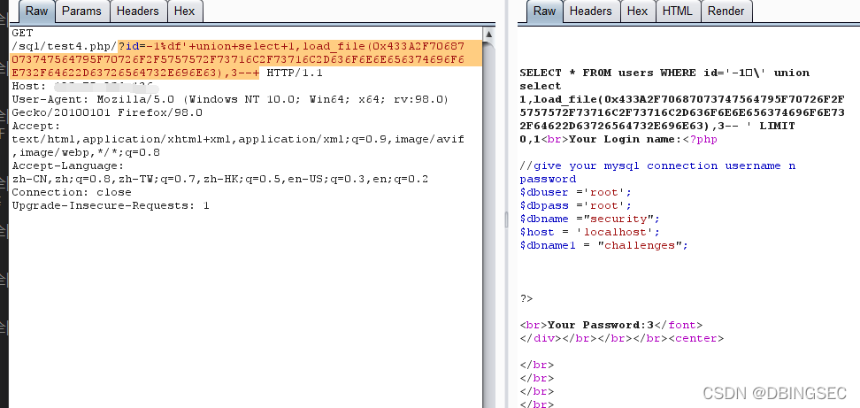860x408 pixels.
Task: Click the splitter handle between request and response
Action: click(507, 219)
